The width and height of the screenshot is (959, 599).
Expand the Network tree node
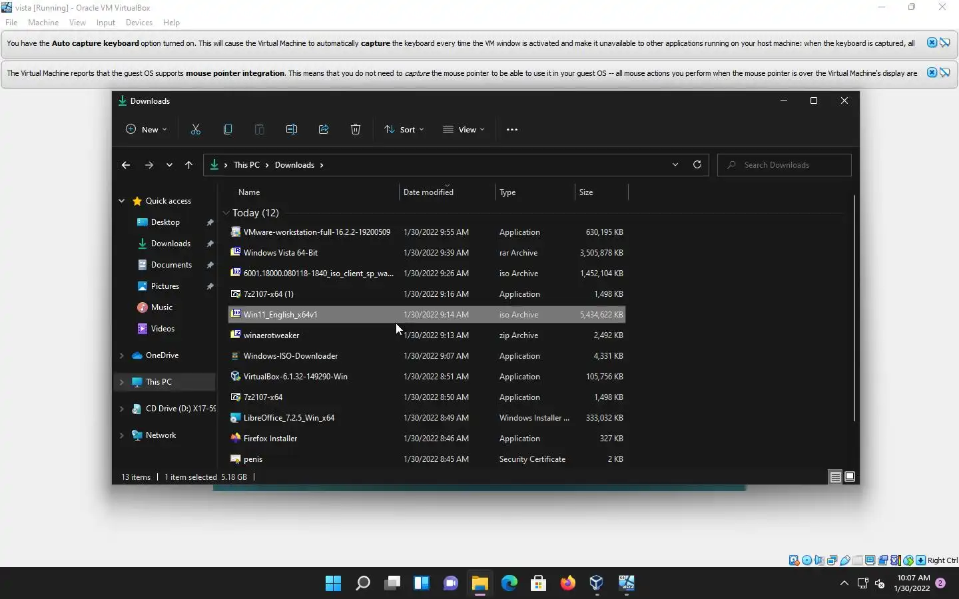coord(121,435)
